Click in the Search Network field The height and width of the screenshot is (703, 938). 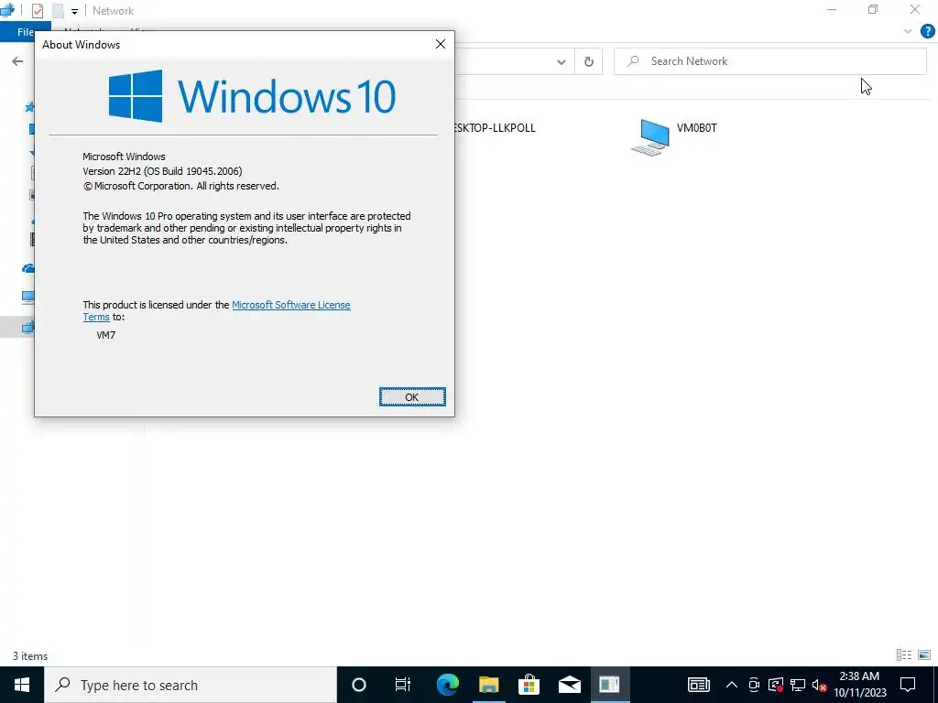tap(769, 61)
